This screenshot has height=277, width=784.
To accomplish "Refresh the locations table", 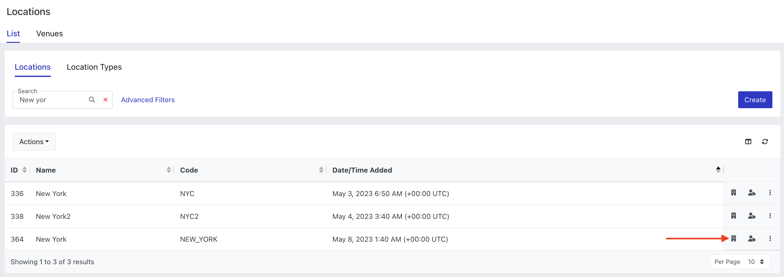I will (x=765, y=142).
